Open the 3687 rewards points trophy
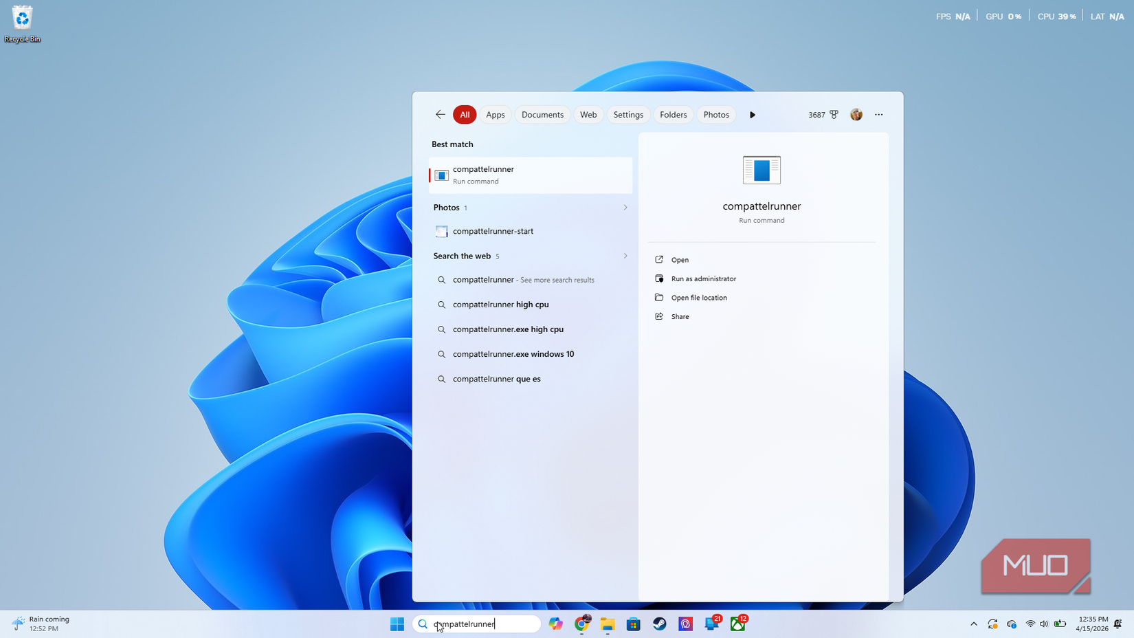1134x638 pixels. (823, 115)
